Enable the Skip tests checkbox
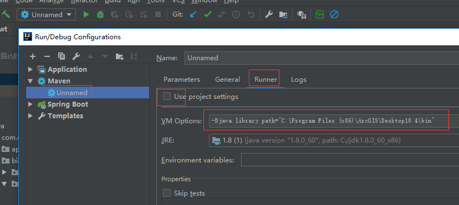The image size is (459, 205). pyautogui.click(x=167, y=193)
